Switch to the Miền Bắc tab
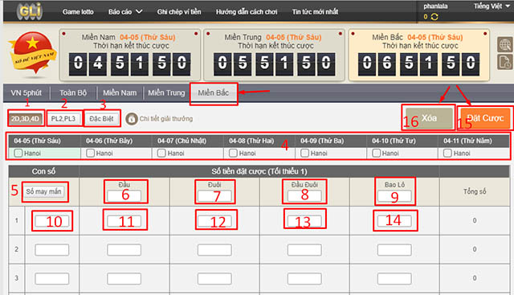Viewport: 514px width, 295px height. click(x=214, y=93)
